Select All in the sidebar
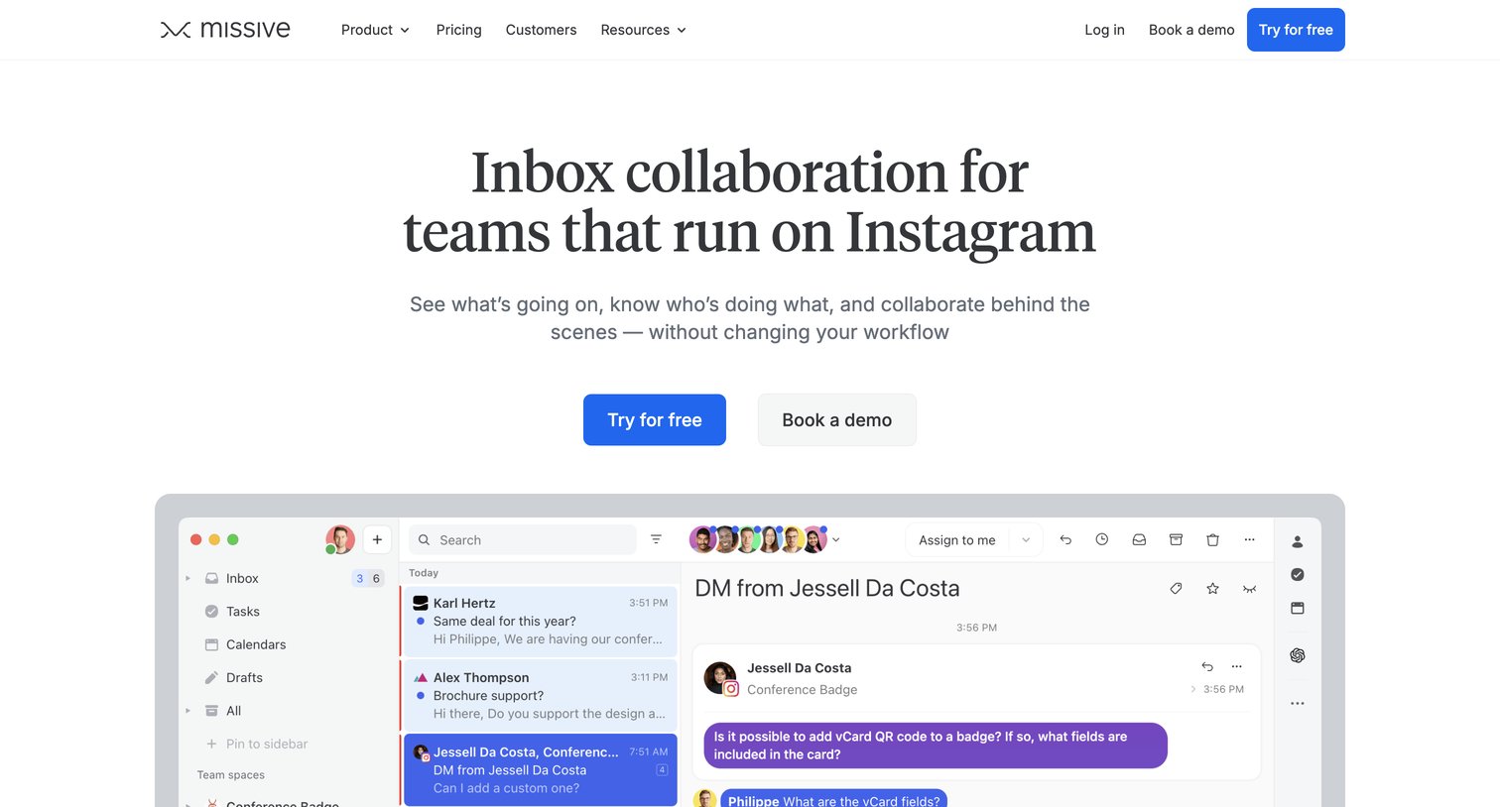This screenshot has height=807, width=1500. pos(233,711)
